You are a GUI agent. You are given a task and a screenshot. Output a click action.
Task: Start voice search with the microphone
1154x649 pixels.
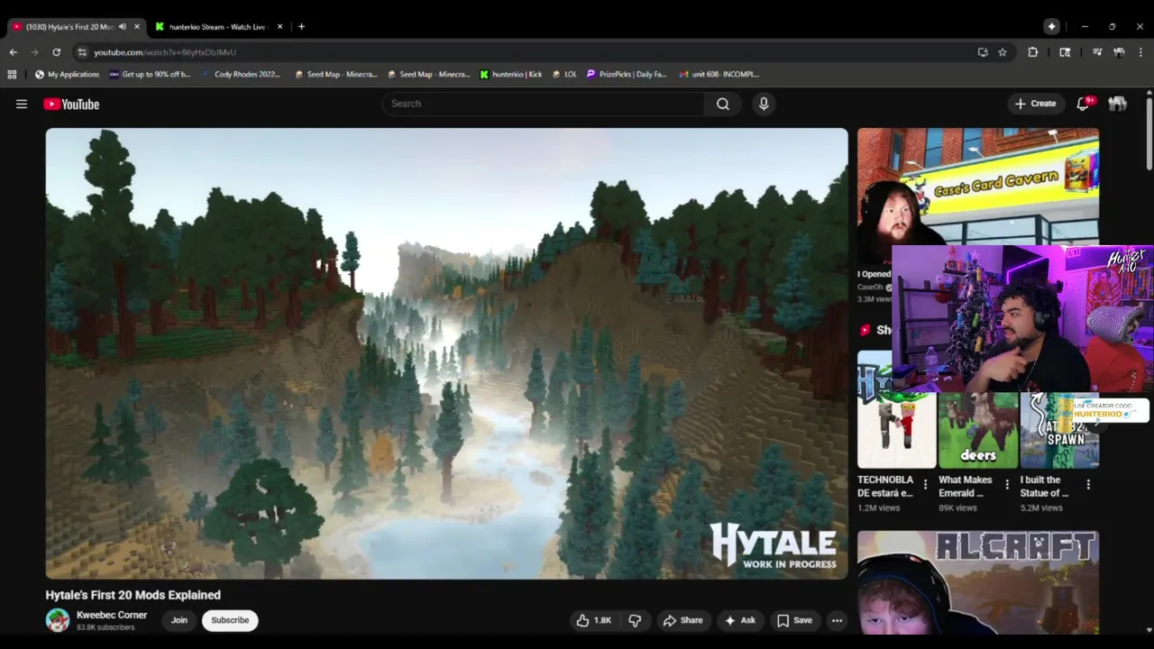point(764,104)
